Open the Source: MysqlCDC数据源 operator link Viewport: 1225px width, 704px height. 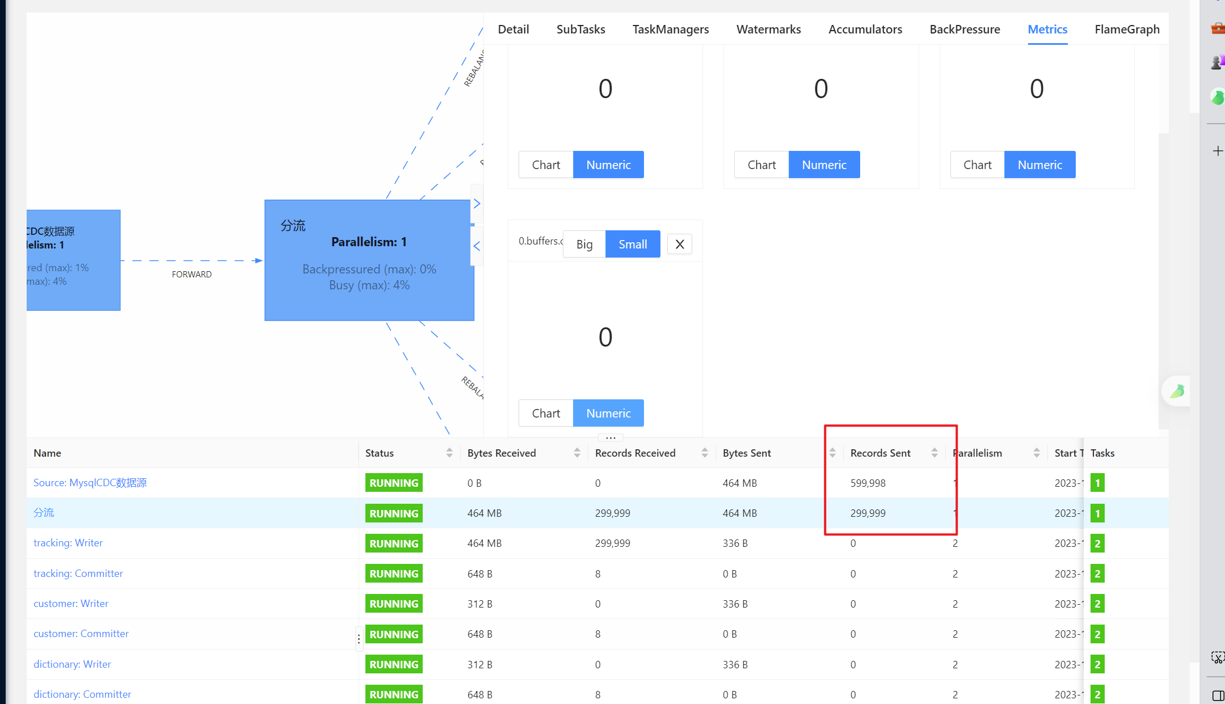point(90,483)
